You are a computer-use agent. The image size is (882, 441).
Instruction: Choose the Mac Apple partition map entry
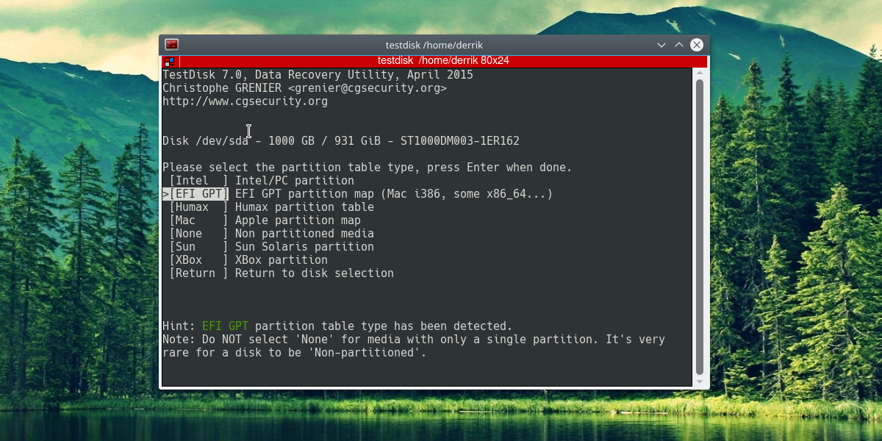point(265,220)
